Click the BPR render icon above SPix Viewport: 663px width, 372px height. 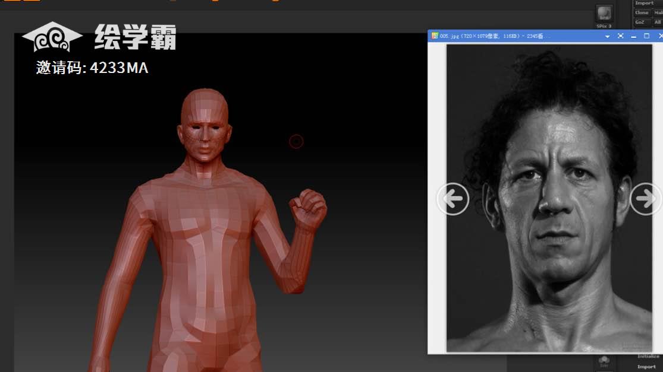tap(604, 13)
